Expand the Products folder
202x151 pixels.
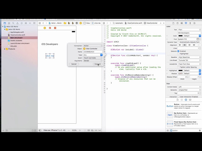5,49
